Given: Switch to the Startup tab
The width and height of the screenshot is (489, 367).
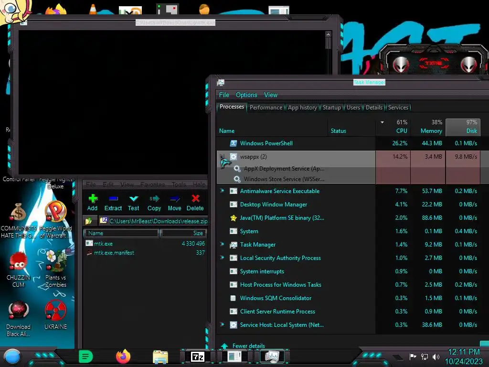Looking at the screenshot, I should (x=331, y=108).
